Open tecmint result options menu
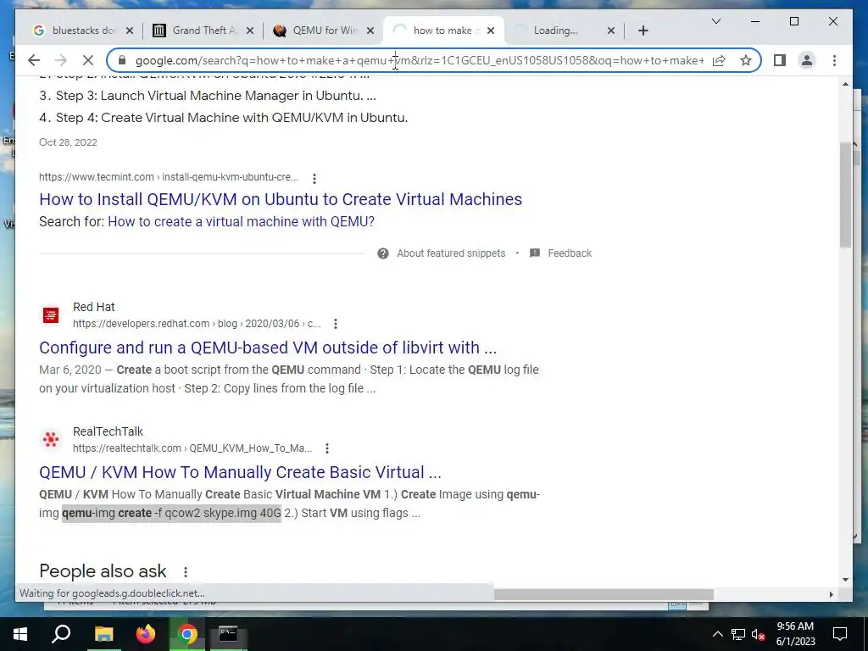868x651 pixels. [x=314, y=178]
